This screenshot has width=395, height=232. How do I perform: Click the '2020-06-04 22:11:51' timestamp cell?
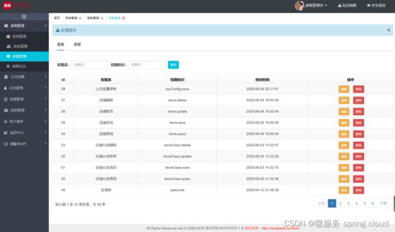pos(263,89)
